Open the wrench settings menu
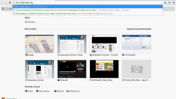This screenshot has height=99, width=176. tap(174, 2)
